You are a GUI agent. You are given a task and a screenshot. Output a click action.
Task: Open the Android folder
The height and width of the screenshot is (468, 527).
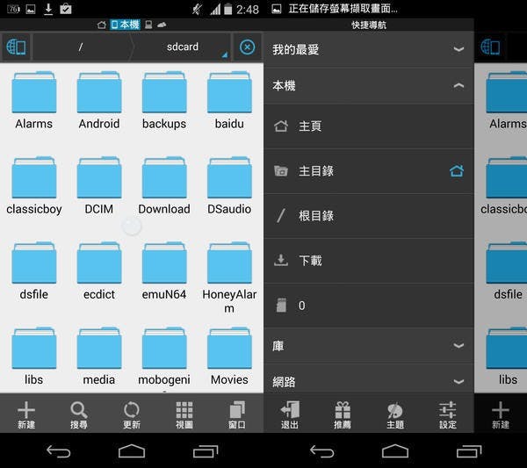[99, 100]
